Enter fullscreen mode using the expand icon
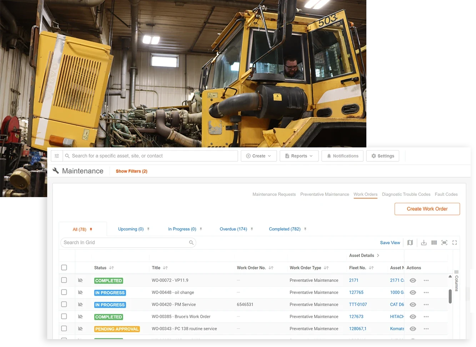The image size is (476, 347). click(x=454, y=243)
